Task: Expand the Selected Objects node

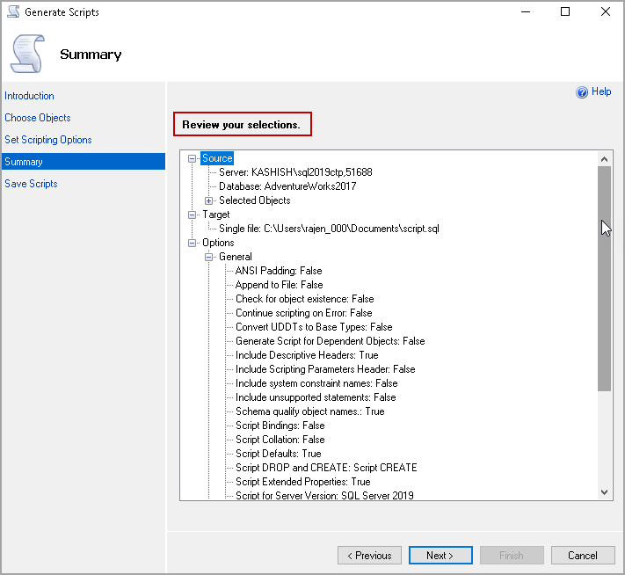Action: (209, 200)
